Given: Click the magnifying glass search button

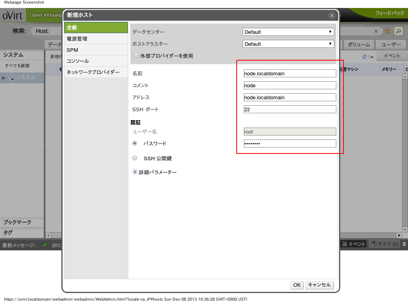Looking at the screenshot, I should click(398, 31).
